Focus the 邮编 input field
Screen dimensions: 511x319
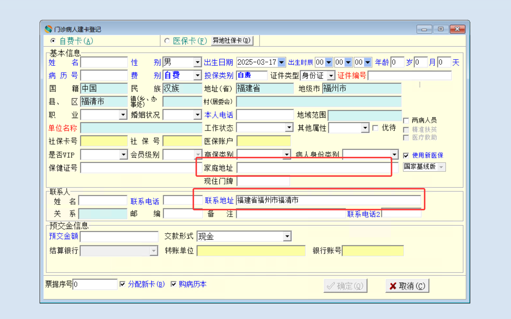coord(183,214)
